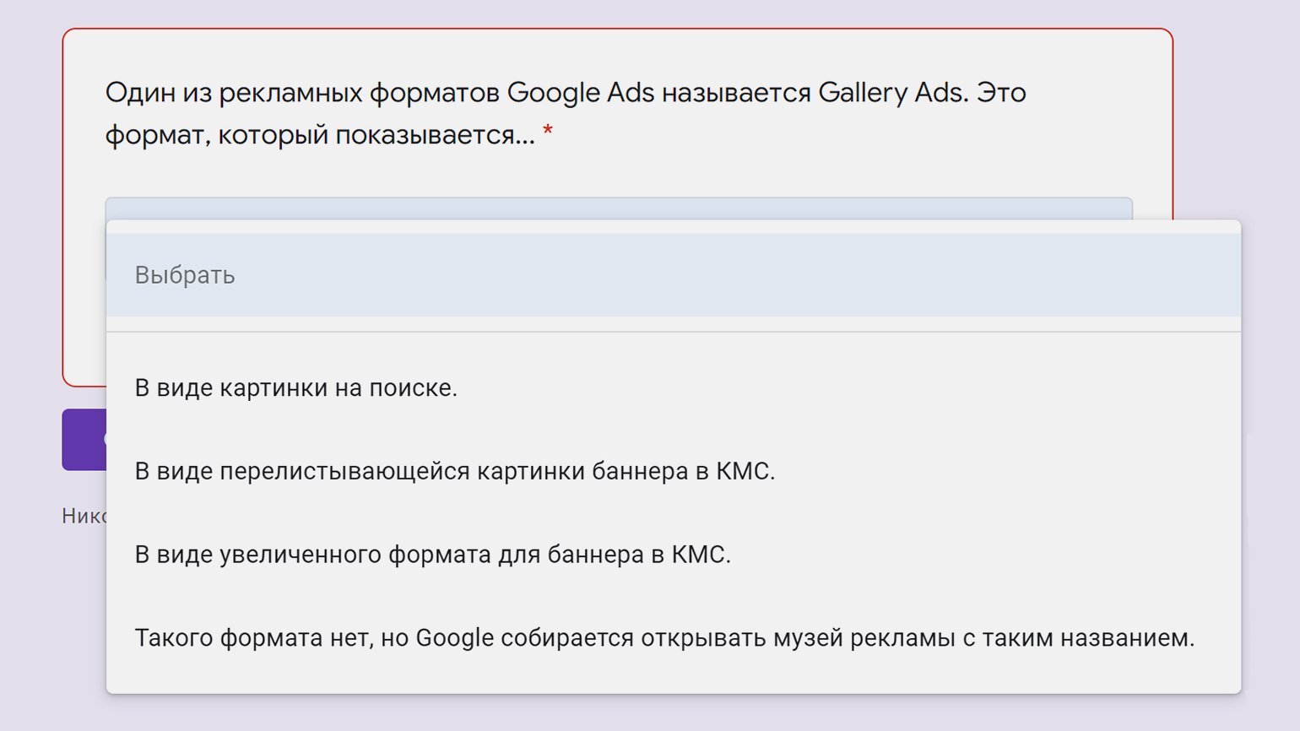Click 'формат, который показывается…' question line

click(320, 135)
